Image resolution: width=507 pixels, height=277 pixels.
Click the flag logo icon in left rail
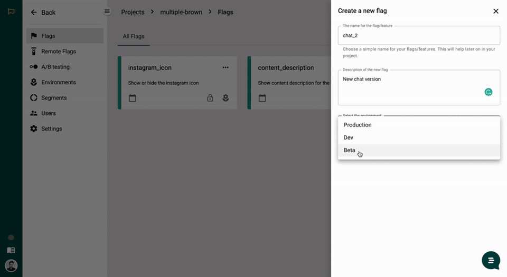coord(11,12)
